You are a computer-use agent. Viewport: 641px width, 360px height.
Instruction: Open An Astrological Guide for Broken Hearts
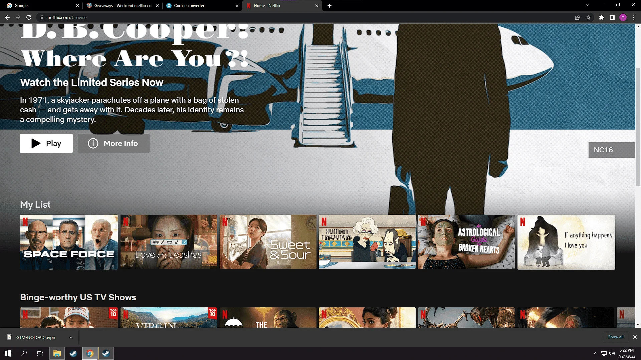pos(466,242)
